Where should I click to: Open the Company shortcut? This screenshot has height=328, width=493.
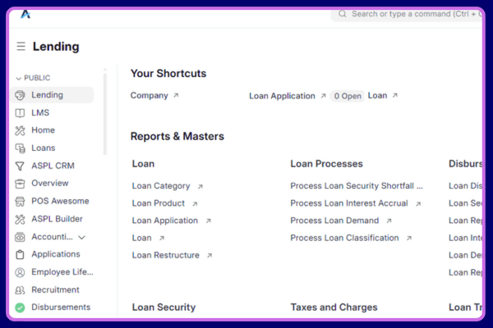pyautogui.click(x=149, y=96)
